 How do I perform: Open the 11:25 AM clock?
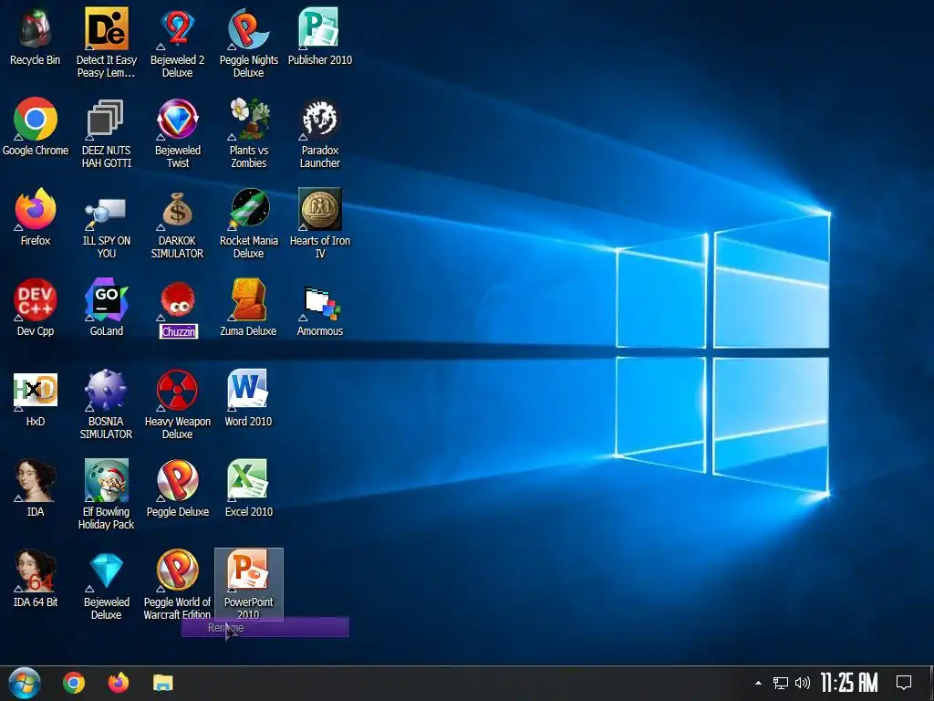[x=849, y=683]
